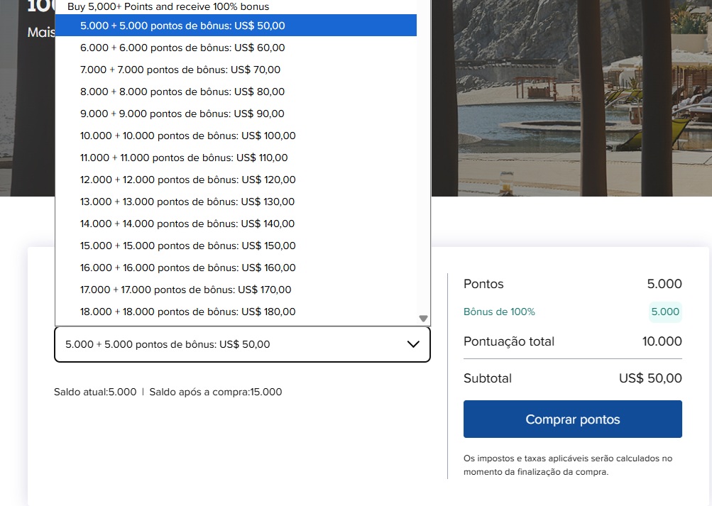Click the dropdown list scroll-down arrow
The width and height of the screenshot is (712, 506).
(423, 319)
